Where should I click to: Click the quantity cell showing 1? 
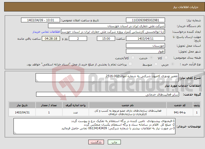point(49,112)
